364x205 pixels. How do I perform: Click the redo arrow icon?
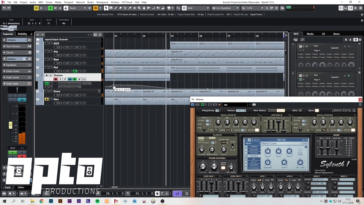(9, 8)
